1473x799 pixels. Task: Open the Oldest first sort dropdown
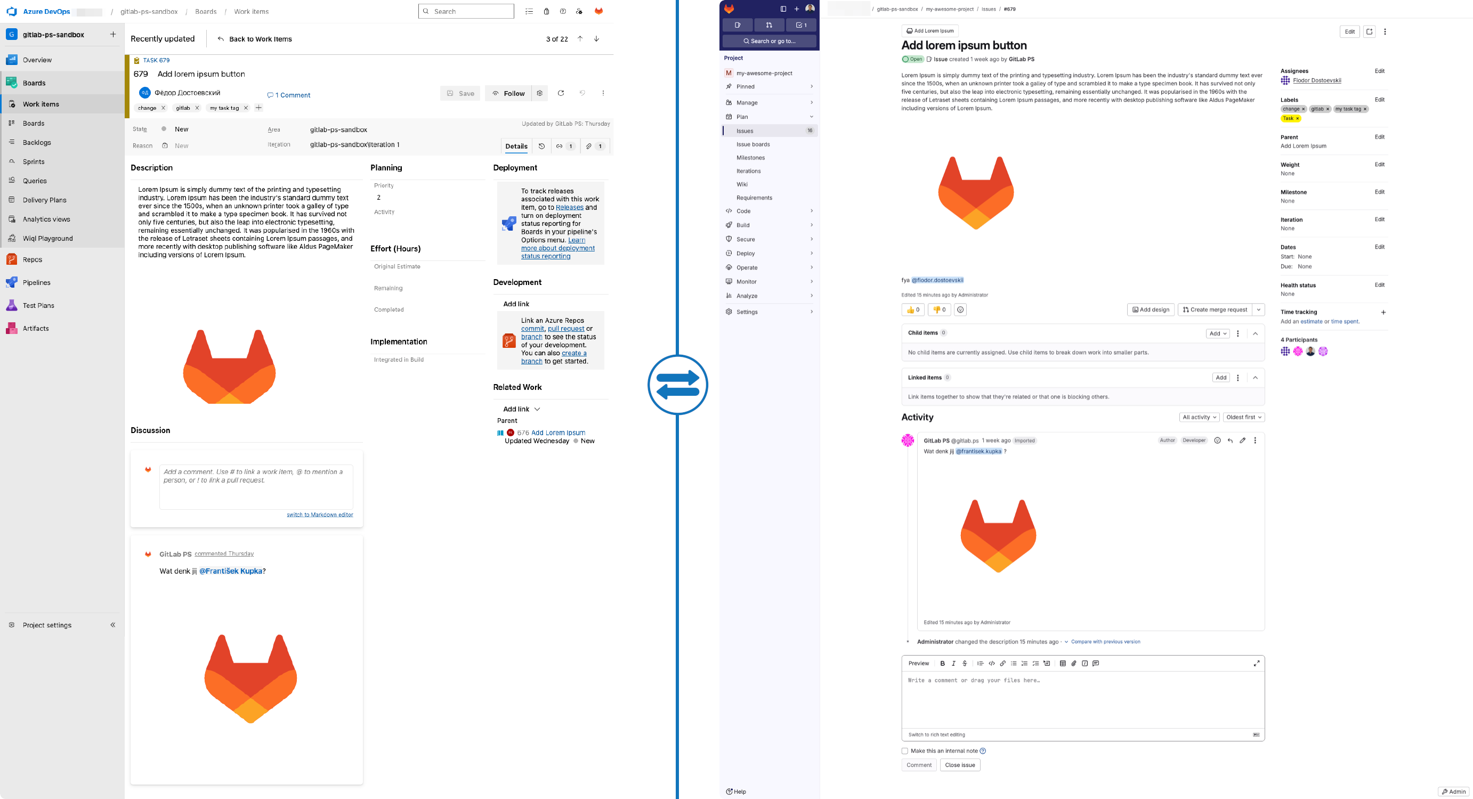click(x=1244, y=417)
